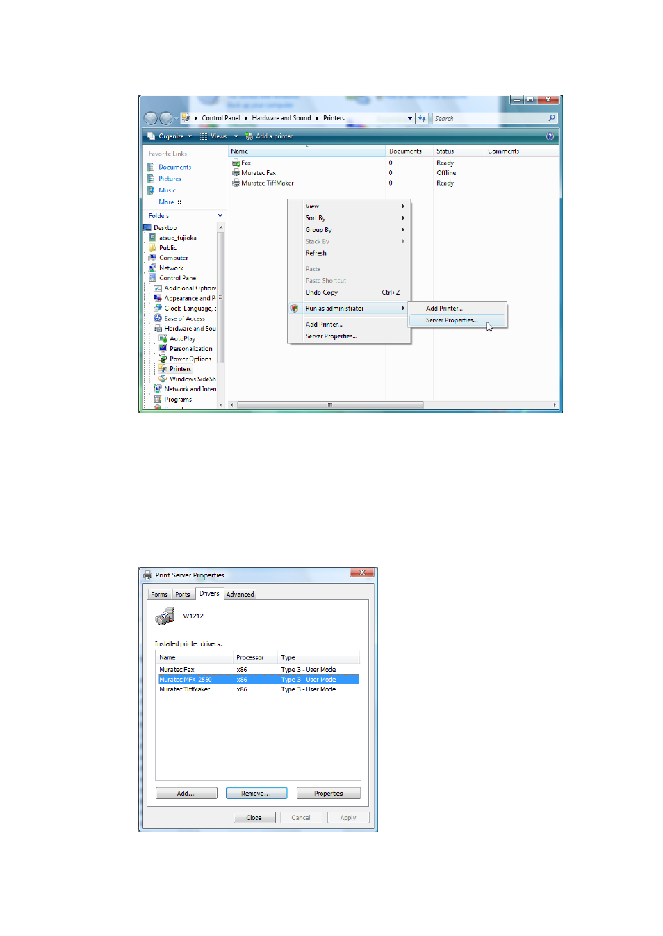Screen dimensions: 663x936
Task: Click the Programs icon in folder tree
Action: coord(158,400)
